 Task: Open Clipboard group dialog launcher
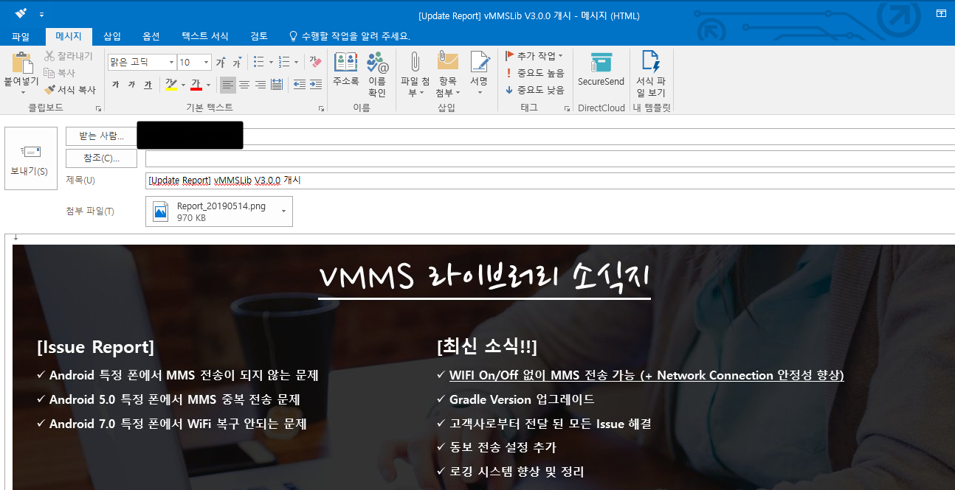[x=98, y=108]
